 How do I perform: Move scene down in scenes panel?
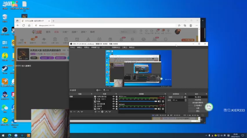point(82,112)
